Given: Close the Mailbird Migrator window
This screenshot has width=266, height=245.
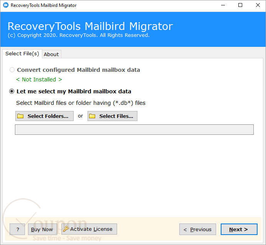Looking at the screenshot, I should (x=258, y=5).
